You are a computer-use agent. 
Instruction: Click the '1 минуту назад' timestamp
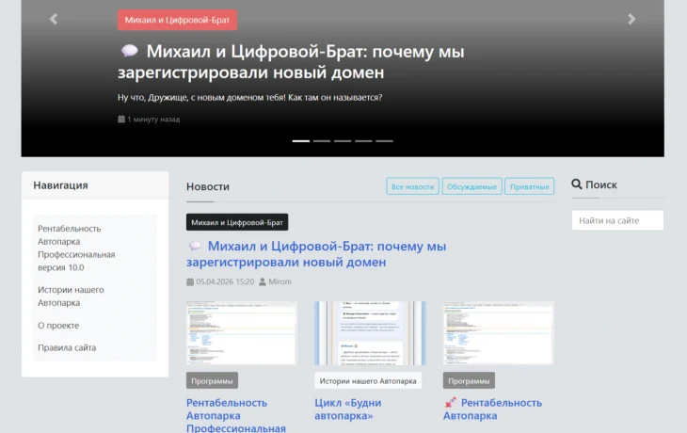point(153,119)
